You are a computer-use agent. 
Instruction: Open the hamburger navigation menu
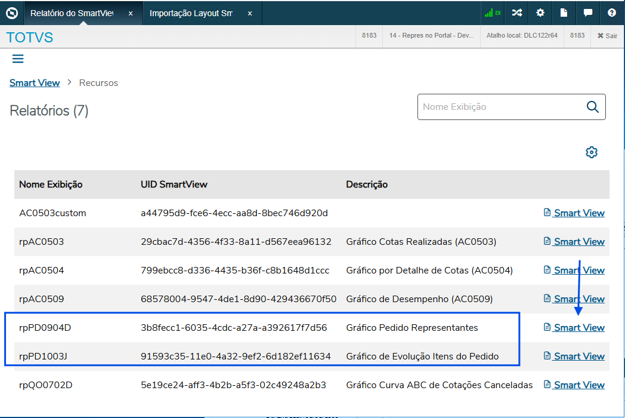(x=18, y=59)
